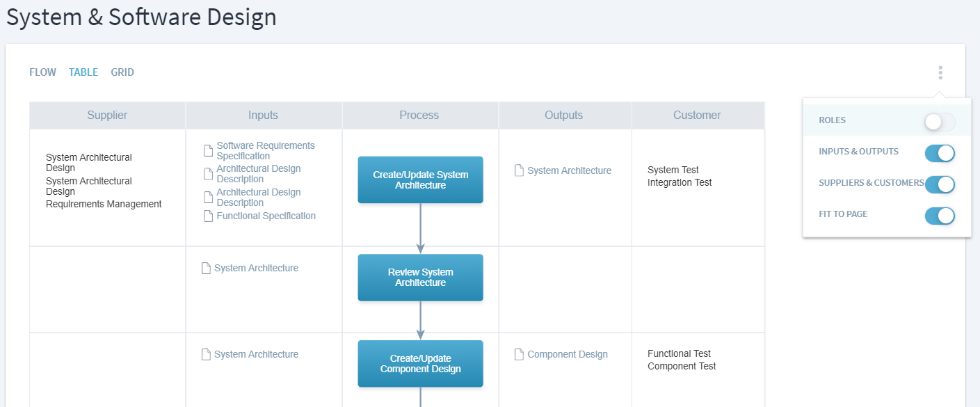Click Functional Specification document icon
980x407 pixels.
(208, 216)
